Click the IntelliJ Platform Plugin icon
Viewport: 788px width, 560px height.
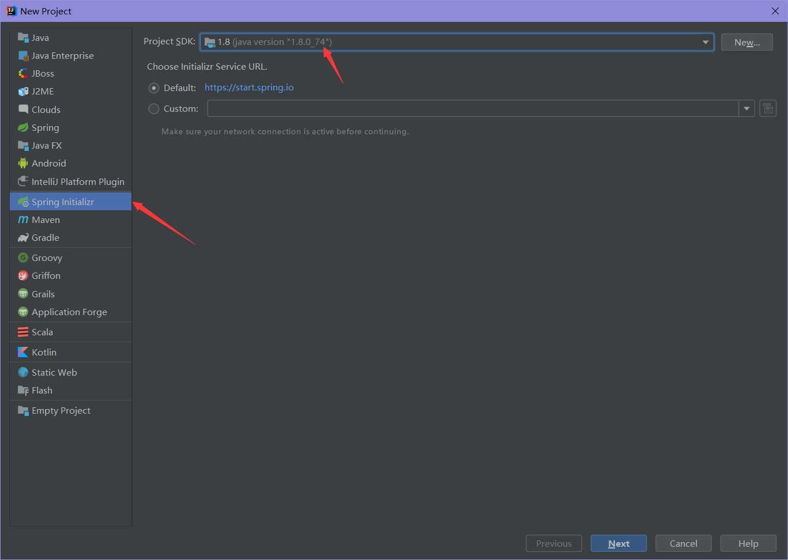coord(23,181)
